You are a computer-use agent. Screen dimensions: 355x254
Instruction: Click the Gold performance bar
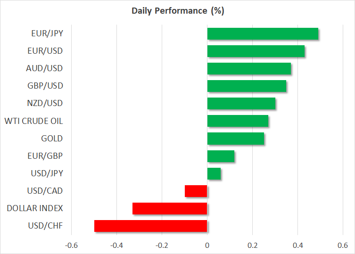click(235, 139)
